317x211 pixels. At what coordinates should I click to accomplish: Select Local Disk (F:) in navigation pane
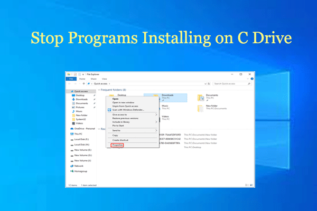(81, 139)
